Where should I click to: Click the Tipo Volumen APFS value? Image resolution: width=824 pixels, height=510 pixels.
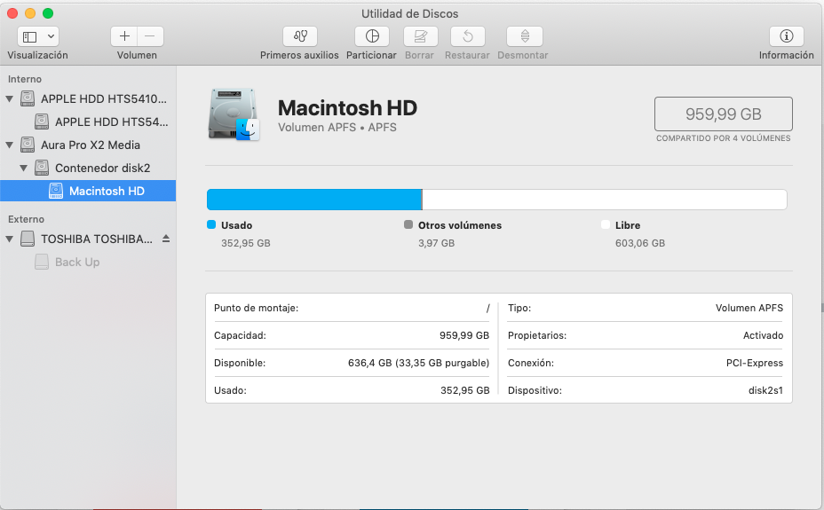749,308
